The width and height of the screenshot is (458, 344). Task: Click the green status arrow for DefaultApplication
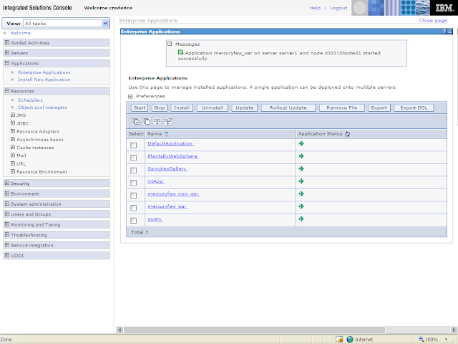point(301,143)
